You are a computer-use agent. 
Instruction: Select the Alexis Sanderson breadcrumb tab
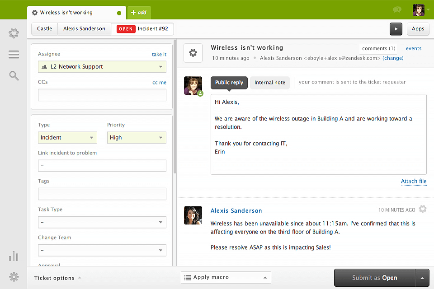tap(84, 28)
